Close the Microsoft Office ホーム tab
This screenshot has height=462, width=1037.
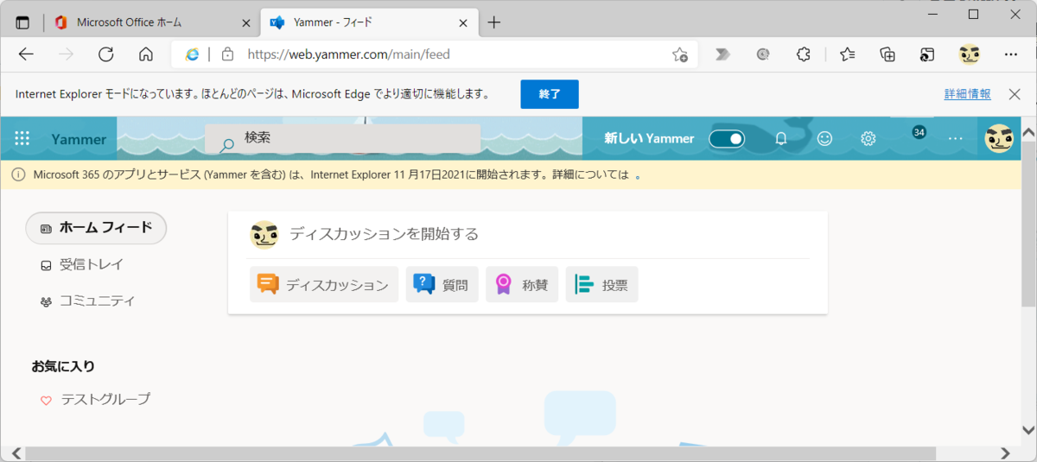(x=246, y=22)
